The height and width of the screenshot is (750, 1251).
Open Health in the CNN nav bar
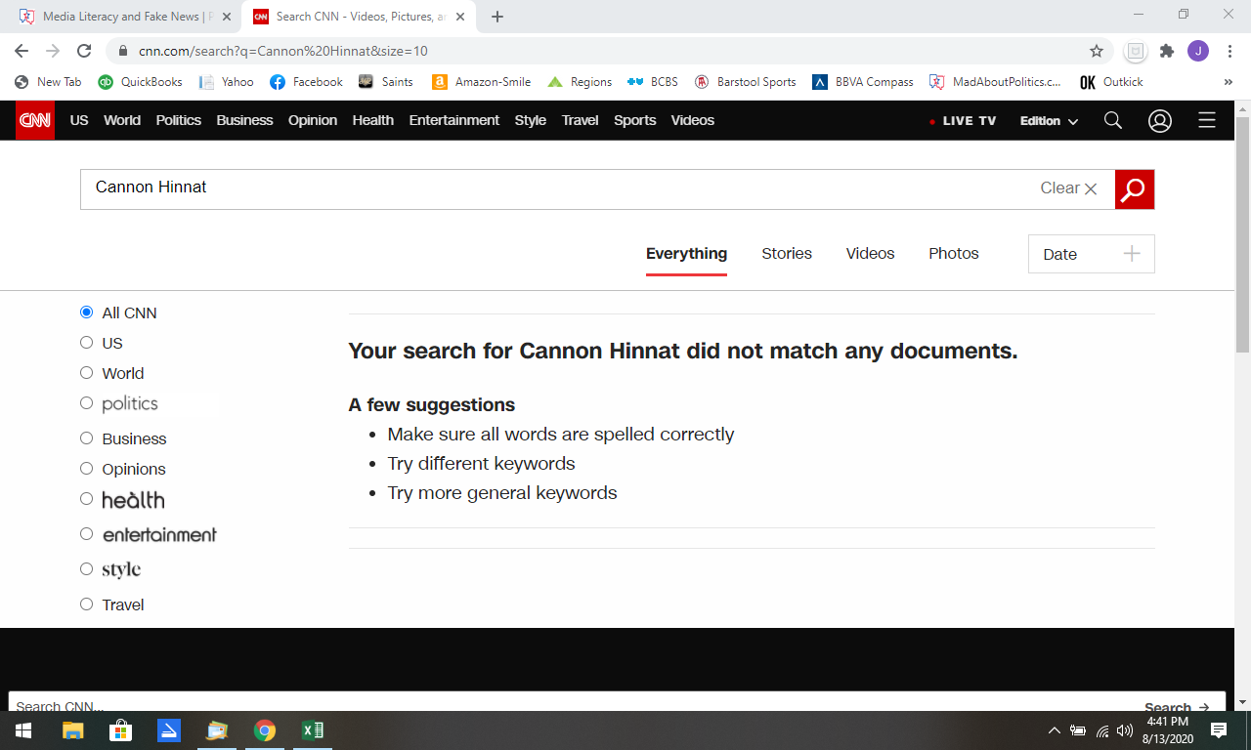click(x=373, y=120)
